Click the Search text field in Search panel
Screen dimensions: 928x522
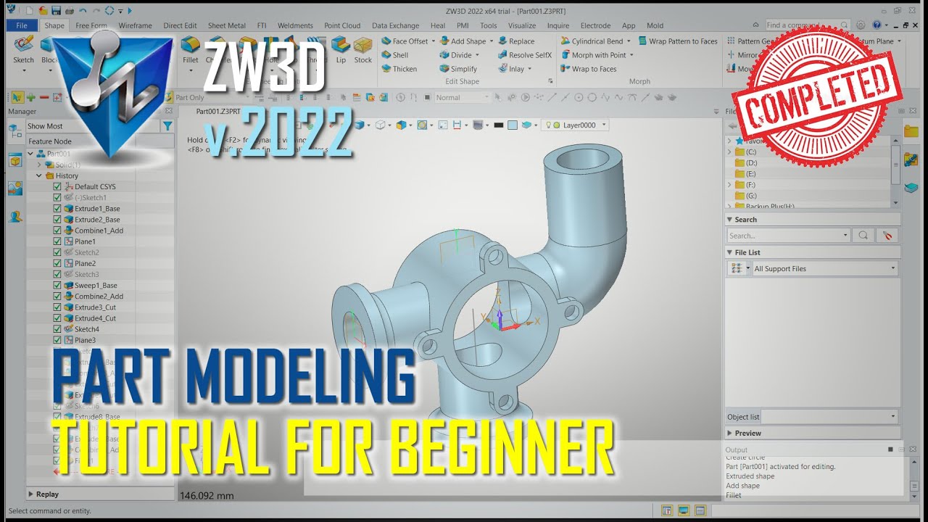(788, 236)
